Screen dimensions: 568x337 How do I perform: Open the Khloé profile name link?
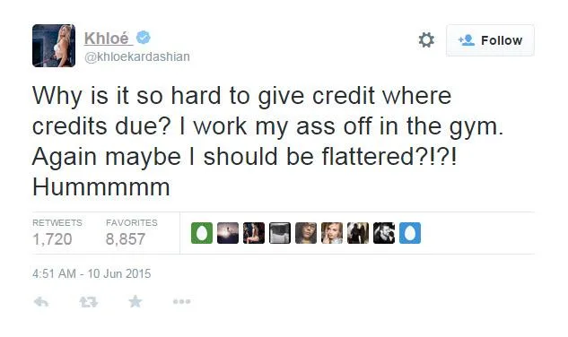click(108, 38)
